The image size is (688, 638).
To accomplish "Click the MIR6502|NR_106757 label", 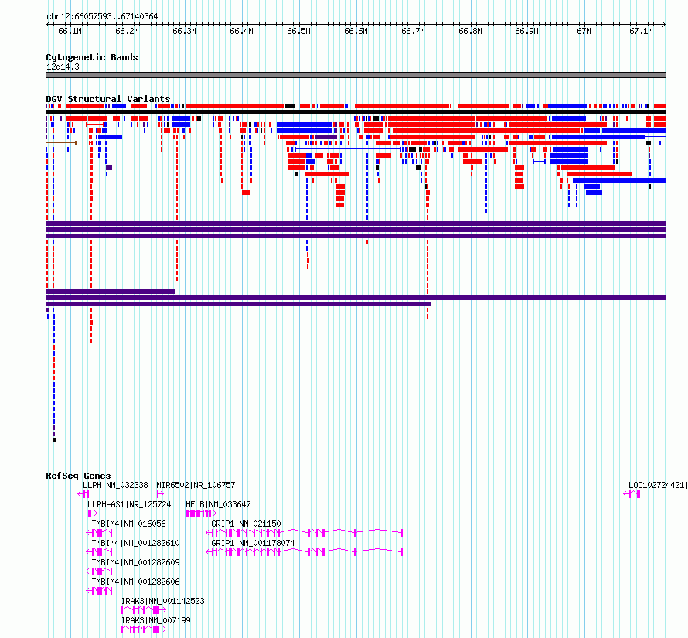I will [196, 485].
